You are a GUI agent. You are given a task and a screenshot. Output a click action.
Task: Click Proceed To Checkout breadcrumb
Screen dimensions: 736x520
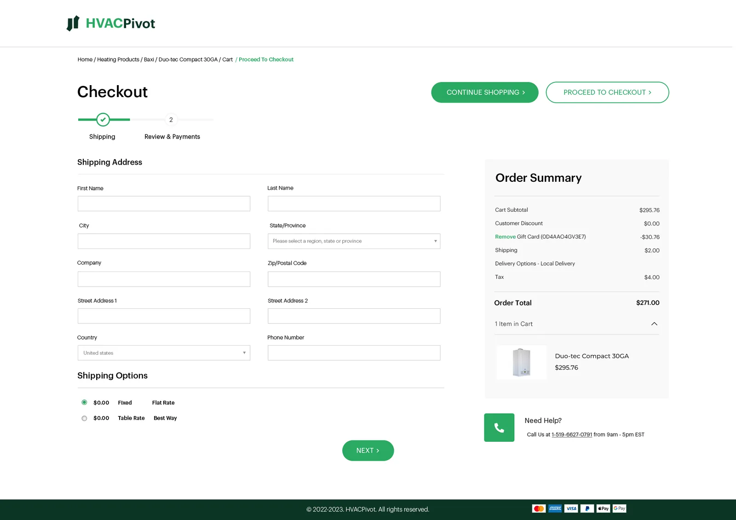[266, 59]
